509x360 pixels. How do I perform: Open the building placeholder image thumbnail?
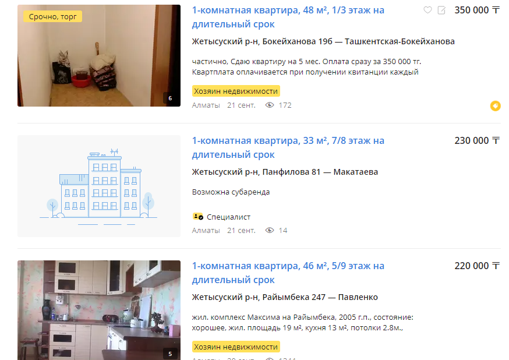pos(99,186)
